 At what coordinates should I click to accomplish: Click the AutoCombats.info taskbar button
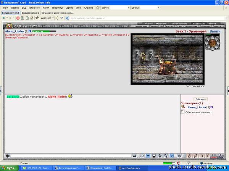coord(131,168)
